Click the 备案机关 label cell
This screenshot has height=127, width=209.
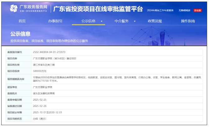pyautogui.click(x=19, y=94)
